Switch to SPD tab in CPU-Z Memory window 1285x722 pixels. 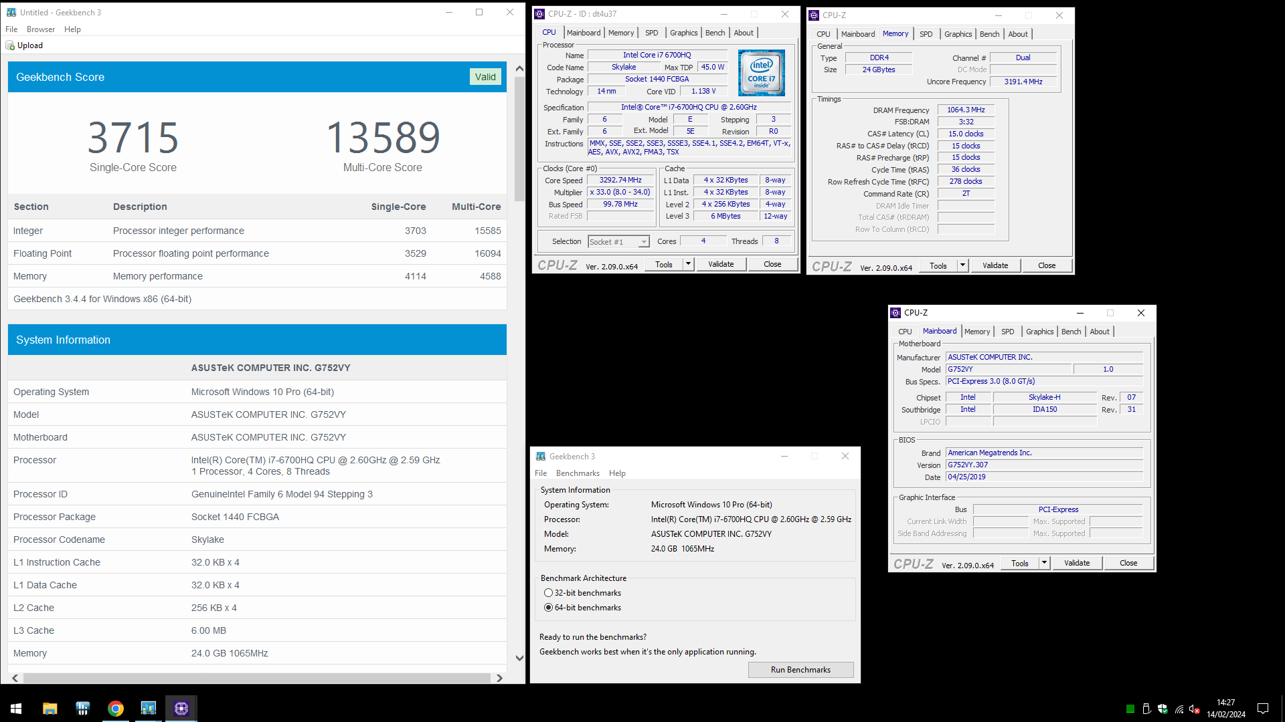point(926,34)
